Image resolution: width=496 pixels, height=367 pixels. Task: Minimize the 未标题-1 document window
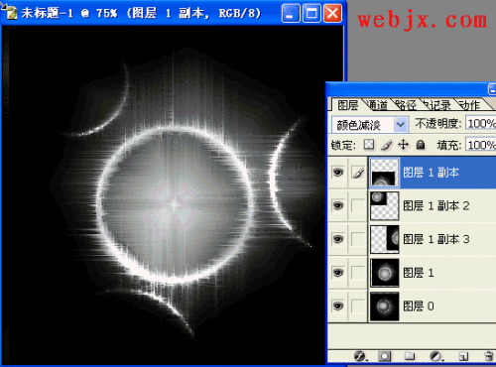click(291, 14)
